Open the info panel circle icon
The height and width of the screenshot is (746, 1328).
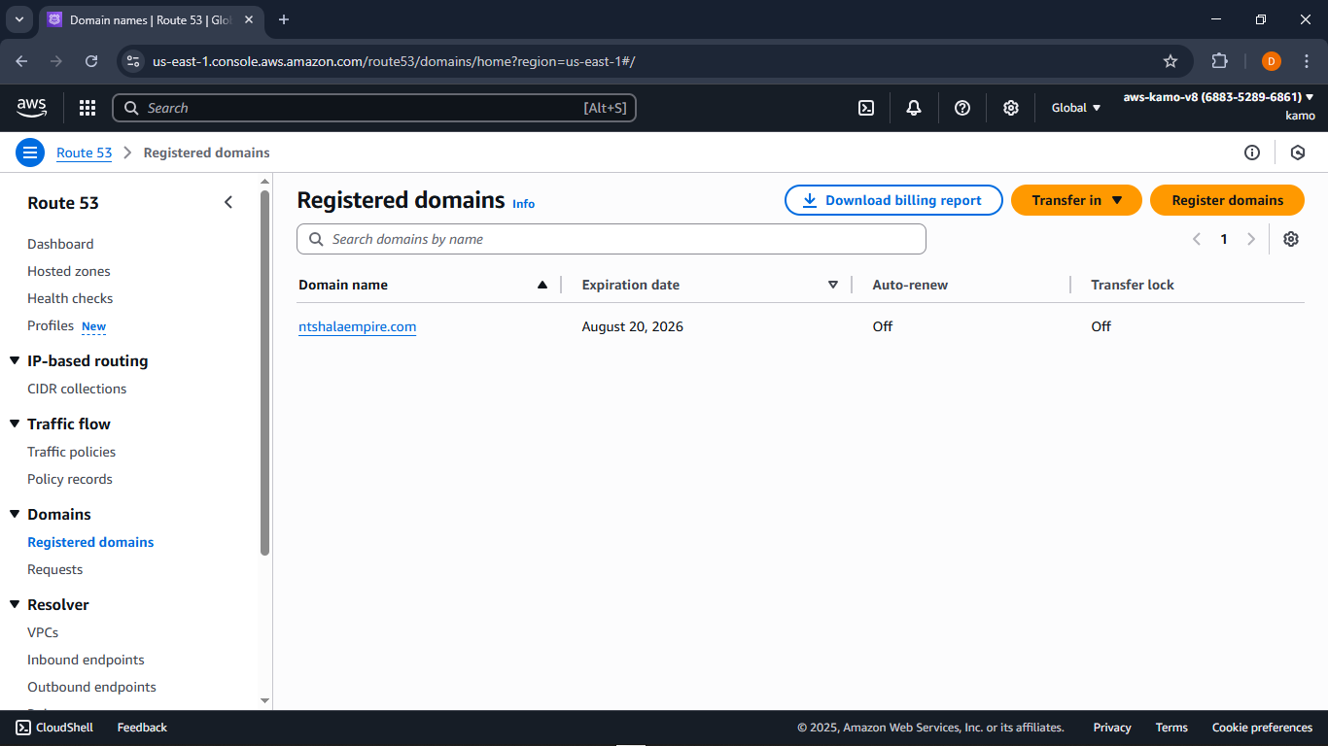1252,153
